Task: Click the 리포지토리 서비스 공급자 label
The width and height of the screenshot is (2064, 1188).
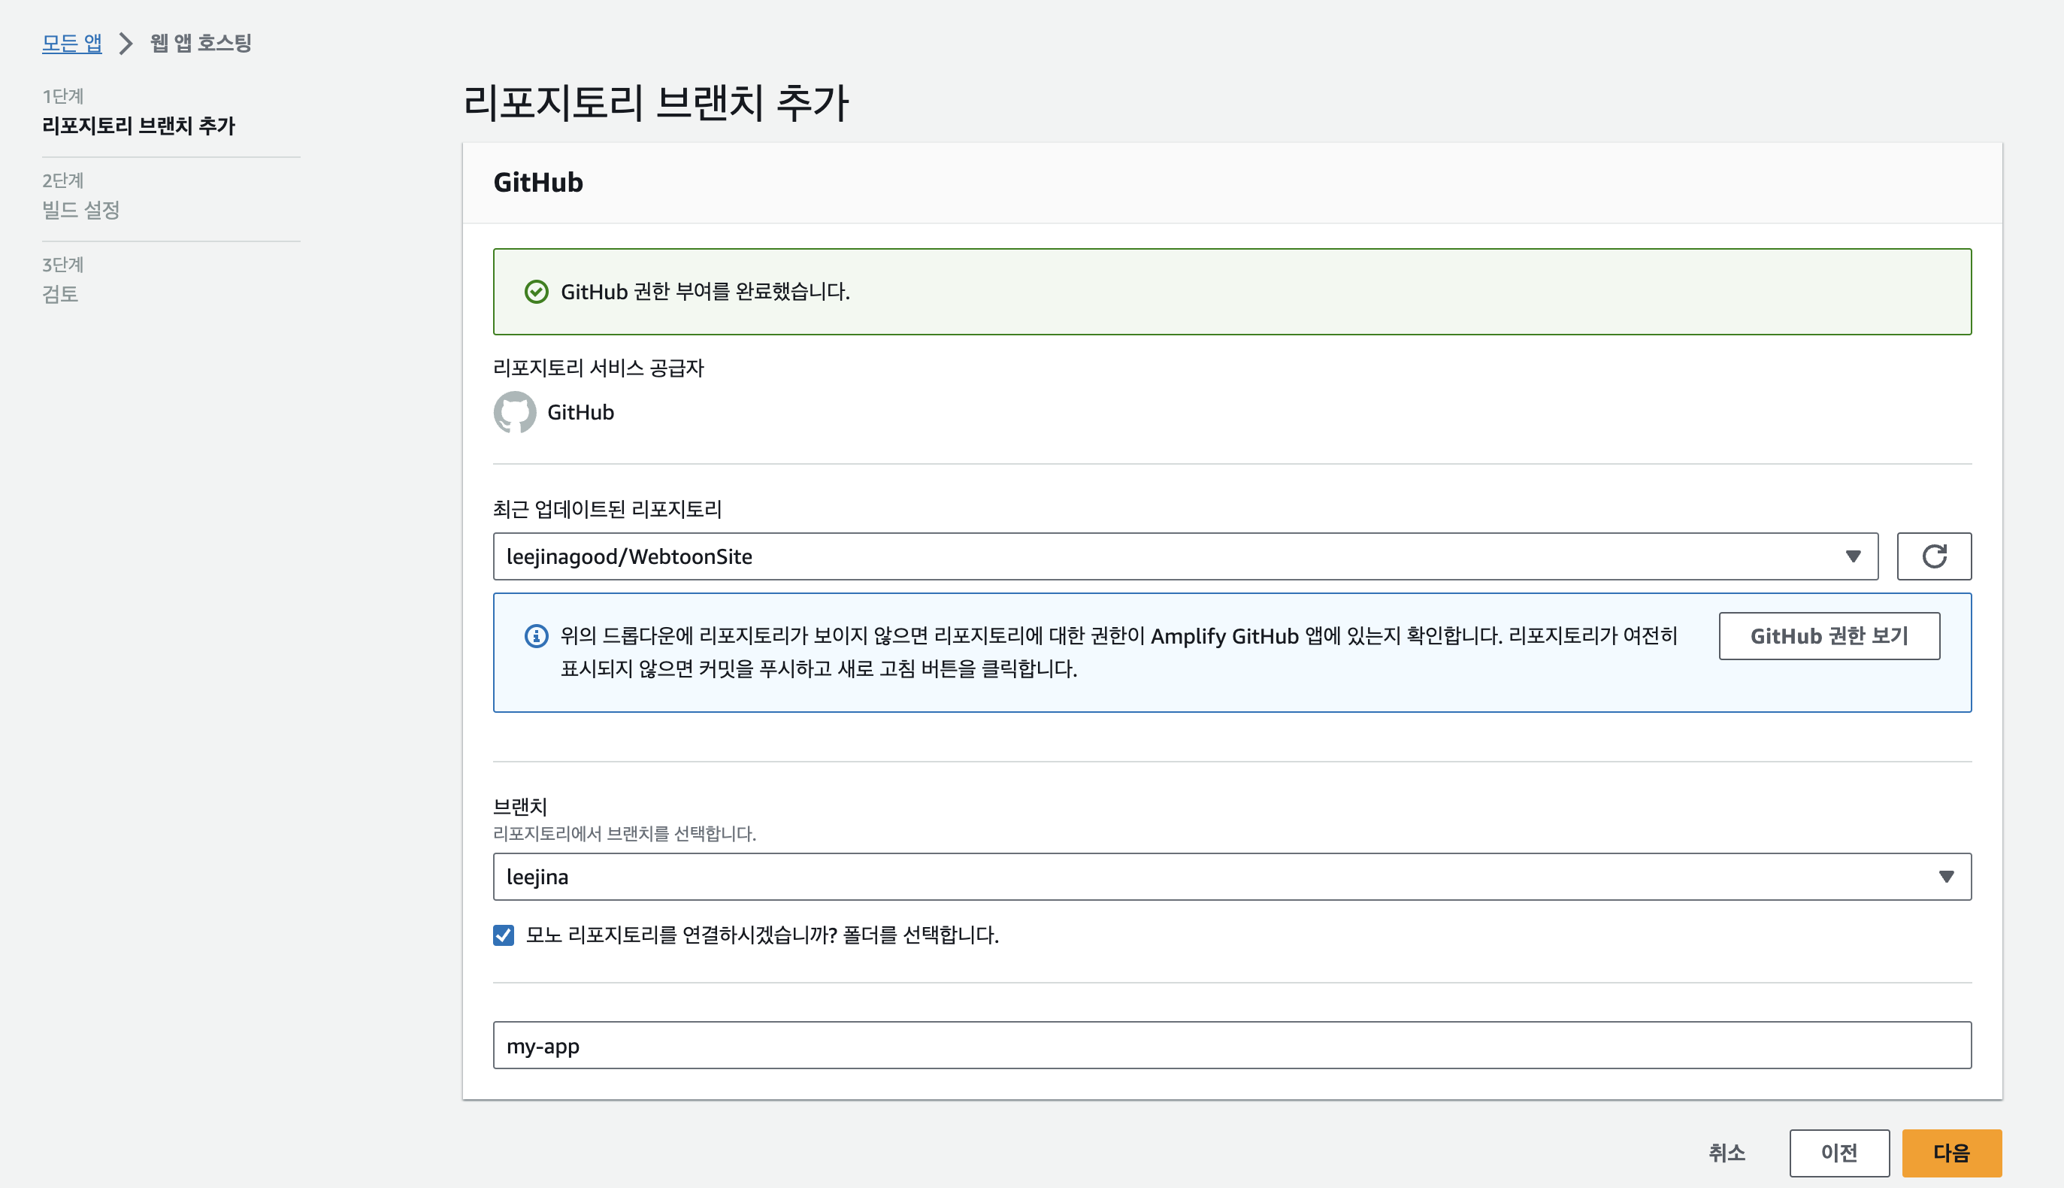Action: [598, 368]
